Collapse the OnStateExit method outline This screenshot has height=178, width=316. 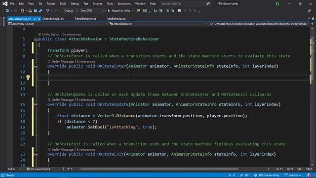tap(36, 154)
